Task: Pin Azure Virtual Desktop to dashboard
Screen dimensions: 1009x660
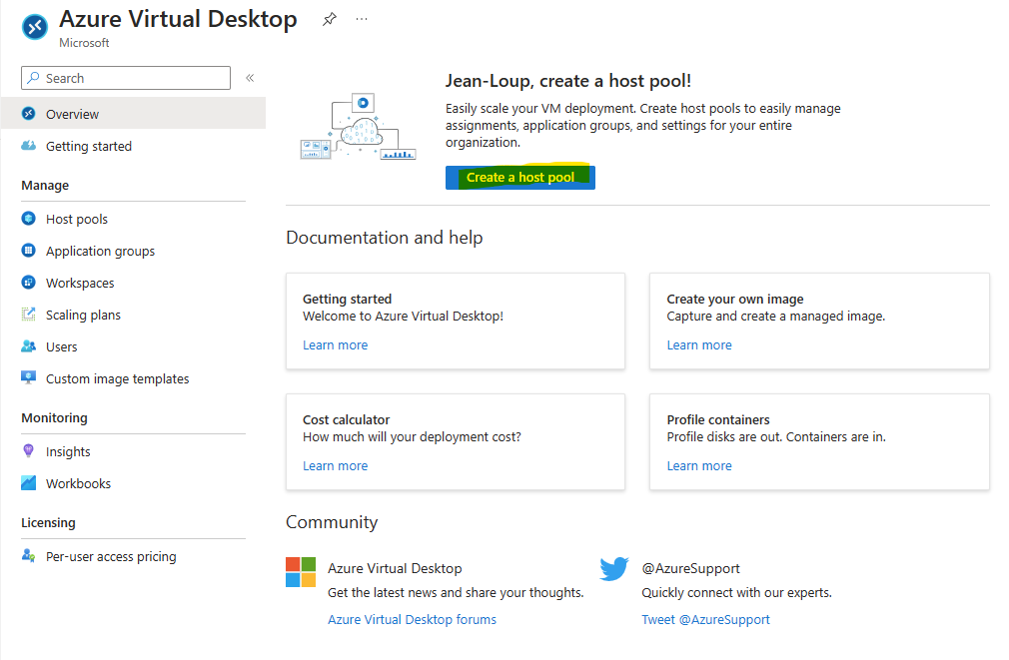Action: (330, 19)
